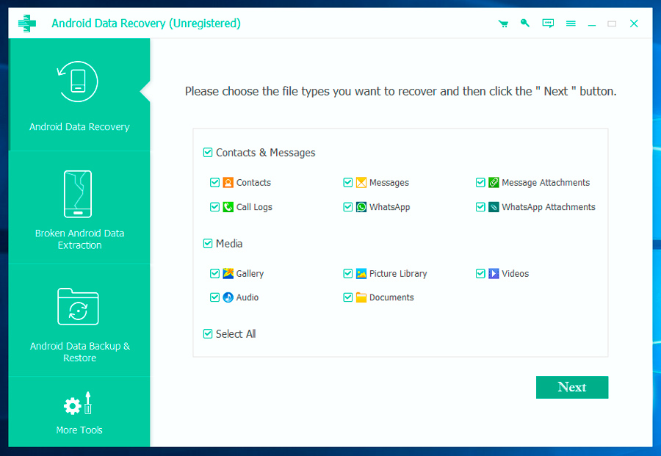Open Android Data Backup & Restore

pyautogui.click(x=79, y=321)
